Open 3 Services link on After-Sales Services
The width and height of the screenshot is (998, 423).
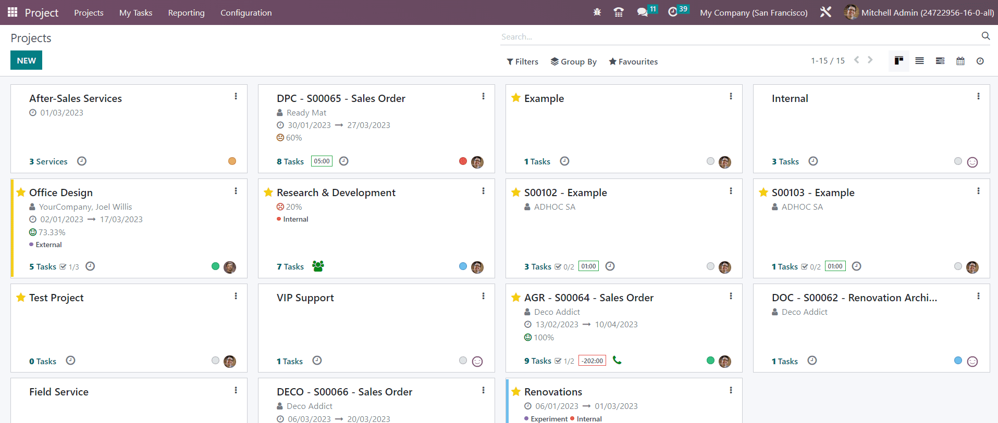tap(48, 161)
